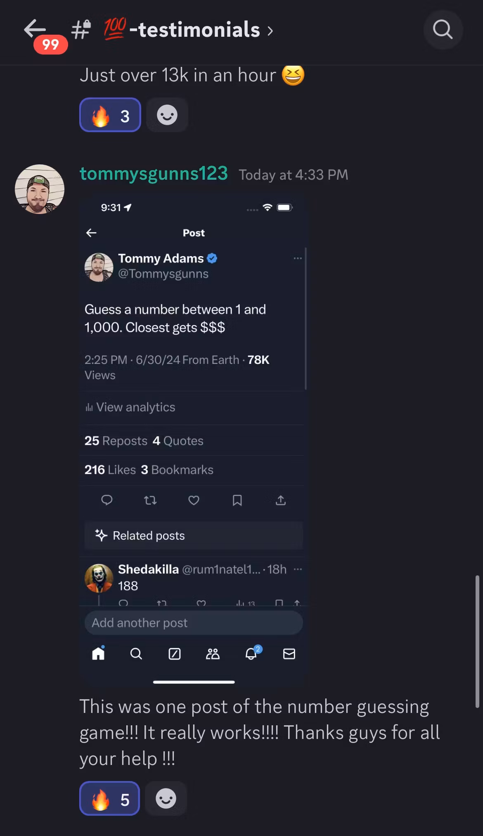The image size is (483, 836).
Task: Open the notifications bell tab
Action: 251,654
